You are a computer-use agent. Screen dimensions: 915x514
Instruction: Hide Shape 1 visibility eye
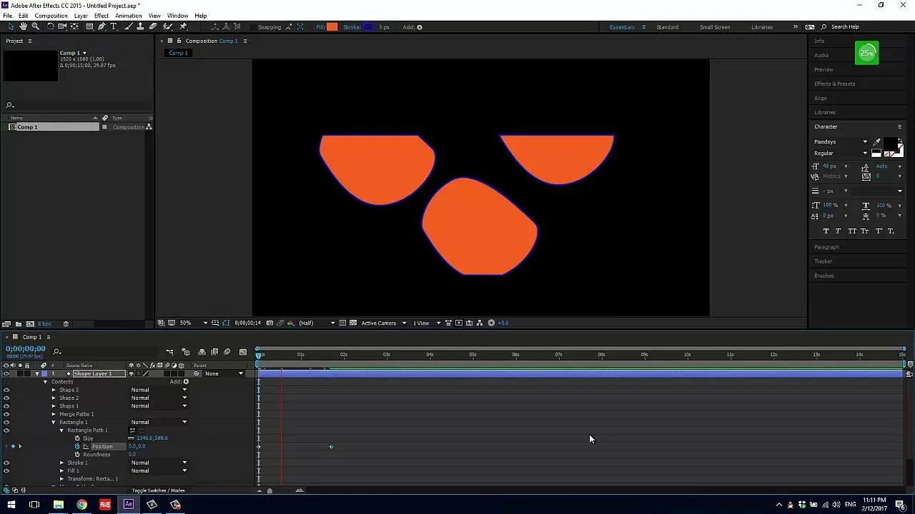pyautogui.click(x=6, y=405)
